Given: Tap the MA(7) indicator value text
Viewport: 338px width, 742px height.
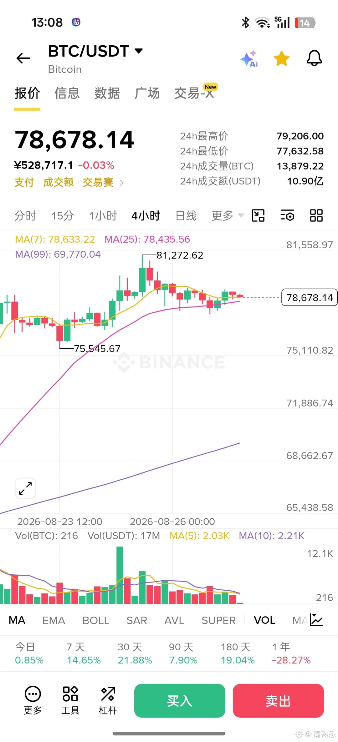Looking at the screenshot, I should 55,239.
